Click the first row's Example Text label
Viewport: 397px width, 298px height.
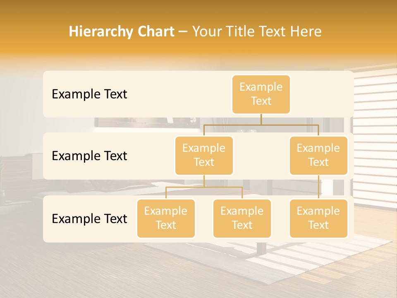coord(89,94)
